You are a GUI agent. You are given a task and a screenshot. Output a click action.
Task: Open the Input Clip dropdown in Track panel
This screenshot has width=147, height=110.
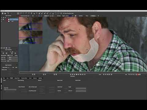[10, 90]
